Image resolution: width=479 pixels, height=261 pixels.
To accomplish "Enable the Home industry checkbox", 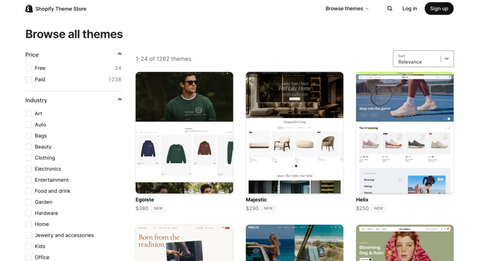I will (29, 224).
